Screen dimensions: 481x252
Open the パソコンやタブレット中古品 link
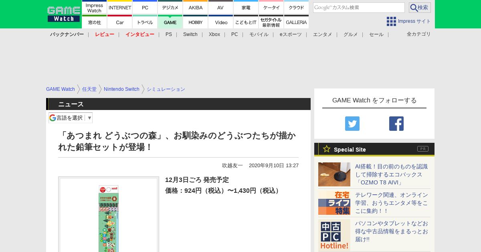(392, 231)
